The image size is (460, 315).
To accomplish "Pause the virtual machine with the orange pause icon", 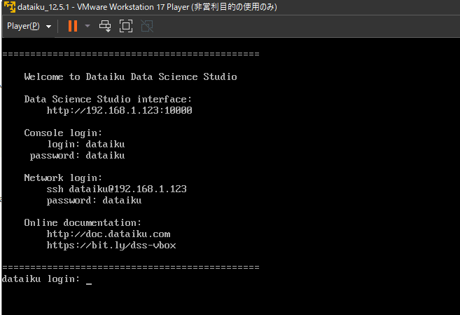I will pyautogui.click(x=73, y=26).
